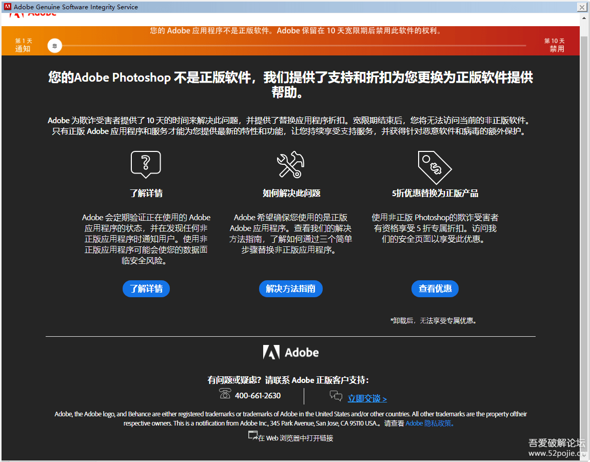
Task: Click the 5折优惠替换为正版产品 heading
Action: [435, 193]
